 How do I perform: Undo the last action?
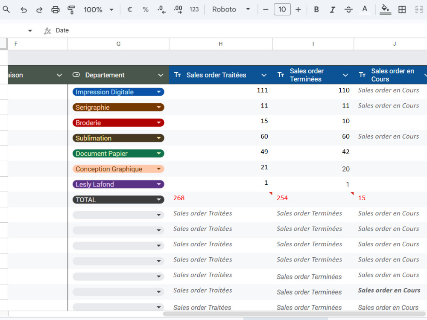[x=23, y=10]
